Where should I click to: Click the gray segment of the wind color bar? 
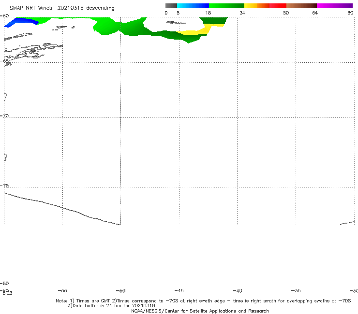coord(171,6)
